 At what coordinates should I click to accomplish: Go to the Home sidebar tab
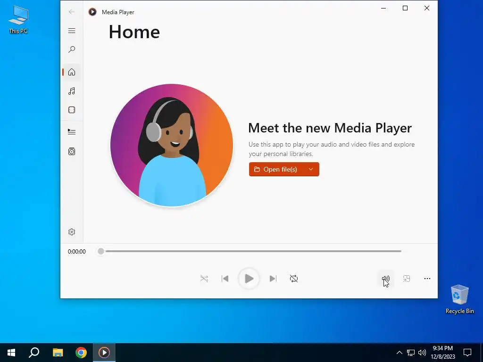[x=72, y=72]
